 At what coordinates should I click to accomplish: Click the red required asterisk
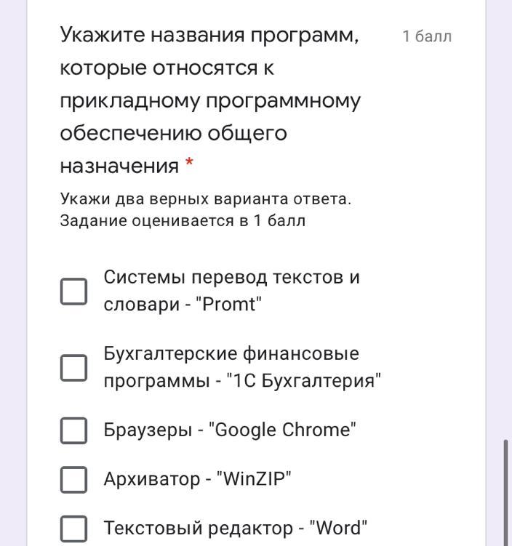(189, 165)
